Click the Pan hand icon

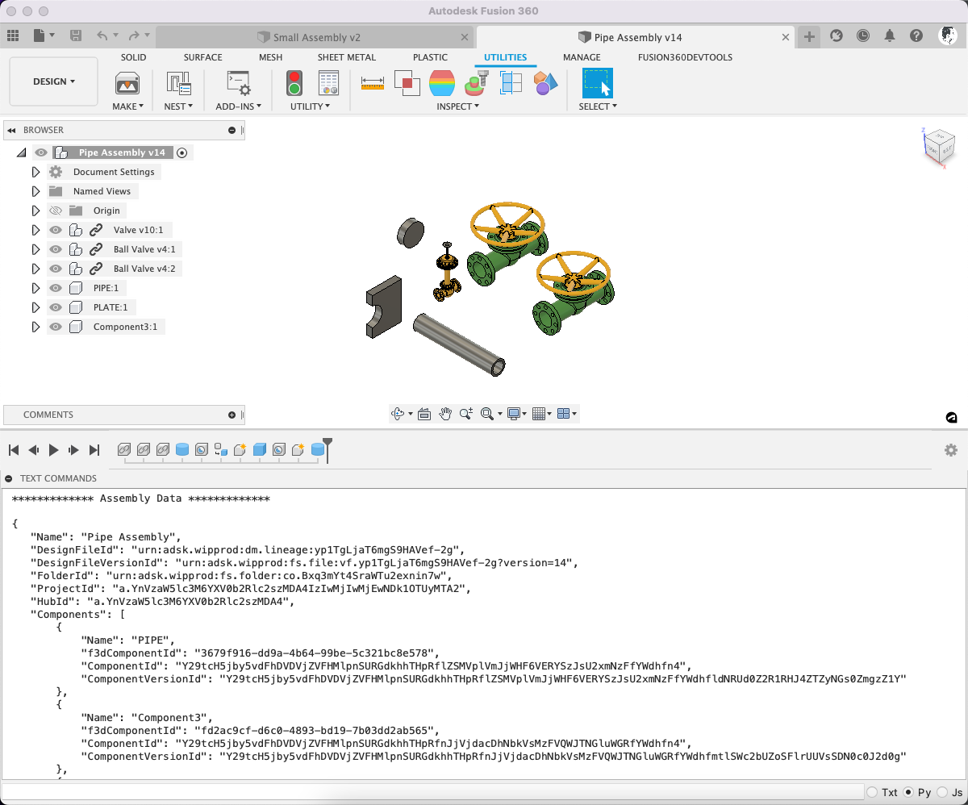coord(445,414)
